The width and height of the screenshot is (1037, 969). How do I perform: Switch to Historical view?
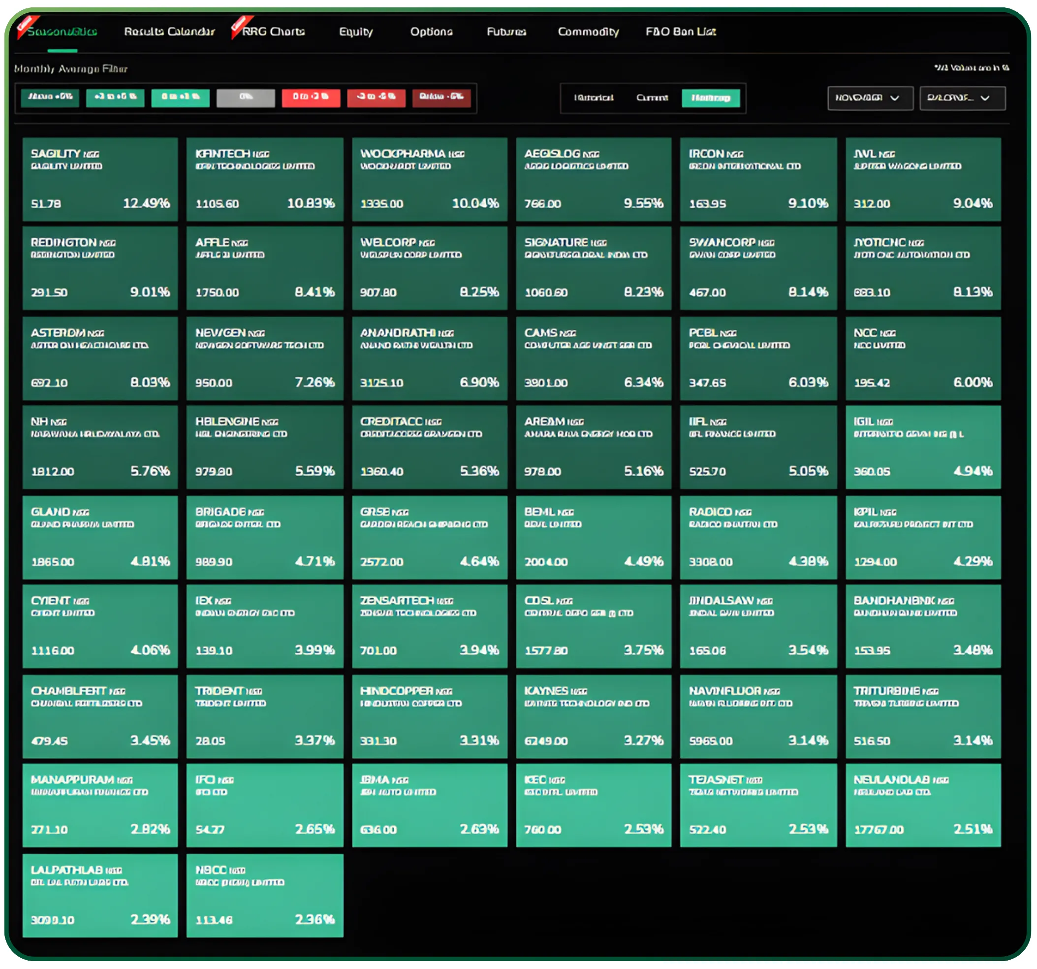pos(594,97)
